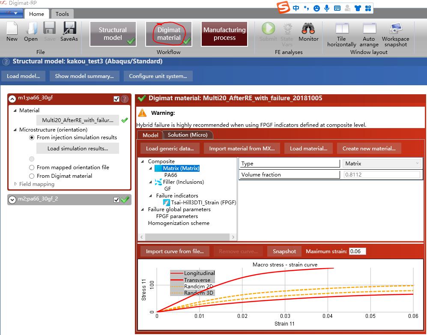The height and width of the screenshot is (335, 427).
Task: Toggle Chinese input mode indicator
Action: [296, 8]
